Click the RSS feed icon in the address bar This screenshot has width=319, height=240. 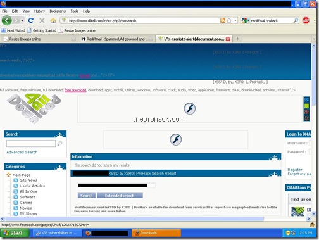223,20
